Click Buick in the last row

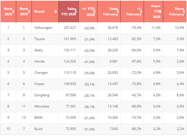click(38, 129)
